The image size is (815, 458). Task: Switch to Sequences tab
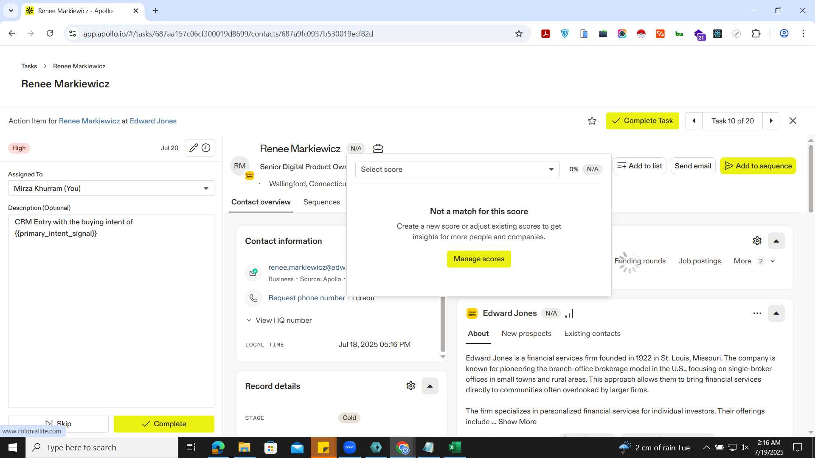(321, 202)
